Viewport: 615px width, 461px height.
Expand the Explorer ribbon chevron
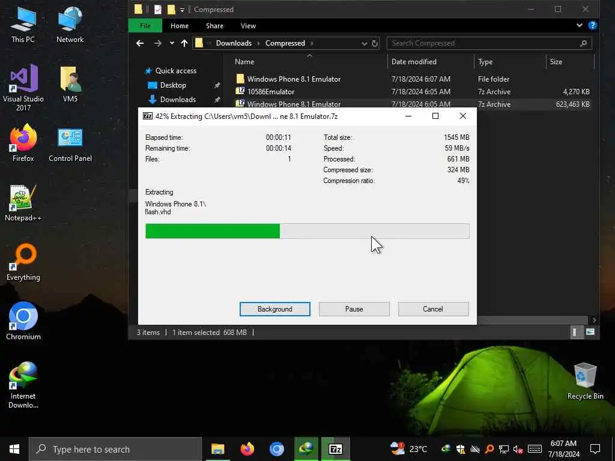580,25
